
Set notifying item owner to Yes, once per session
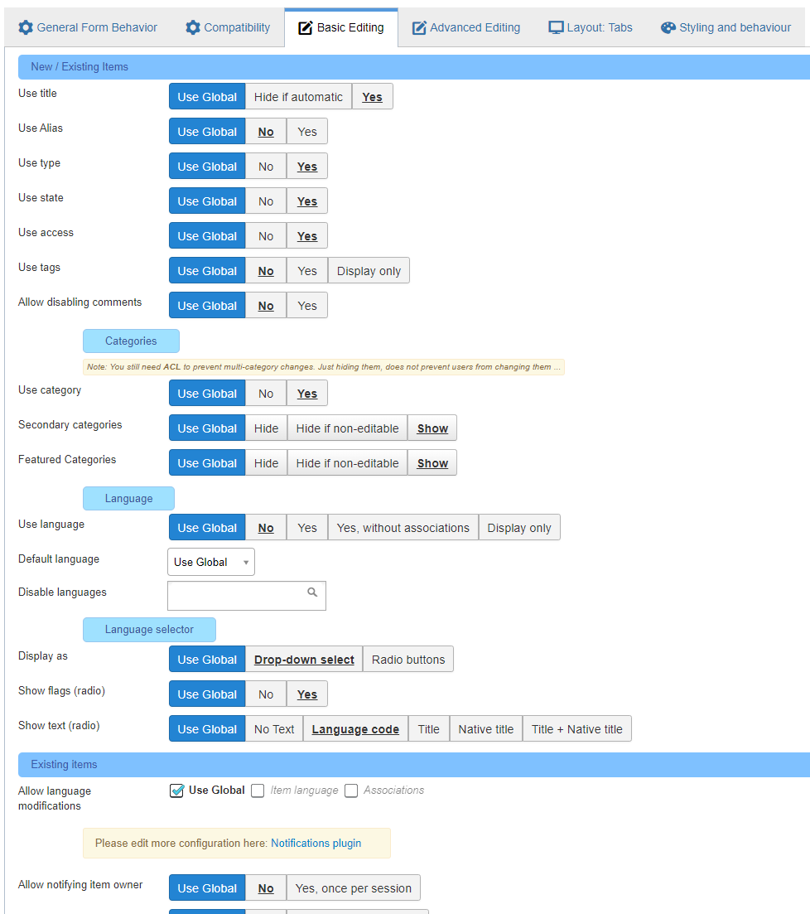pyautogui.click(x=353, y=888)
